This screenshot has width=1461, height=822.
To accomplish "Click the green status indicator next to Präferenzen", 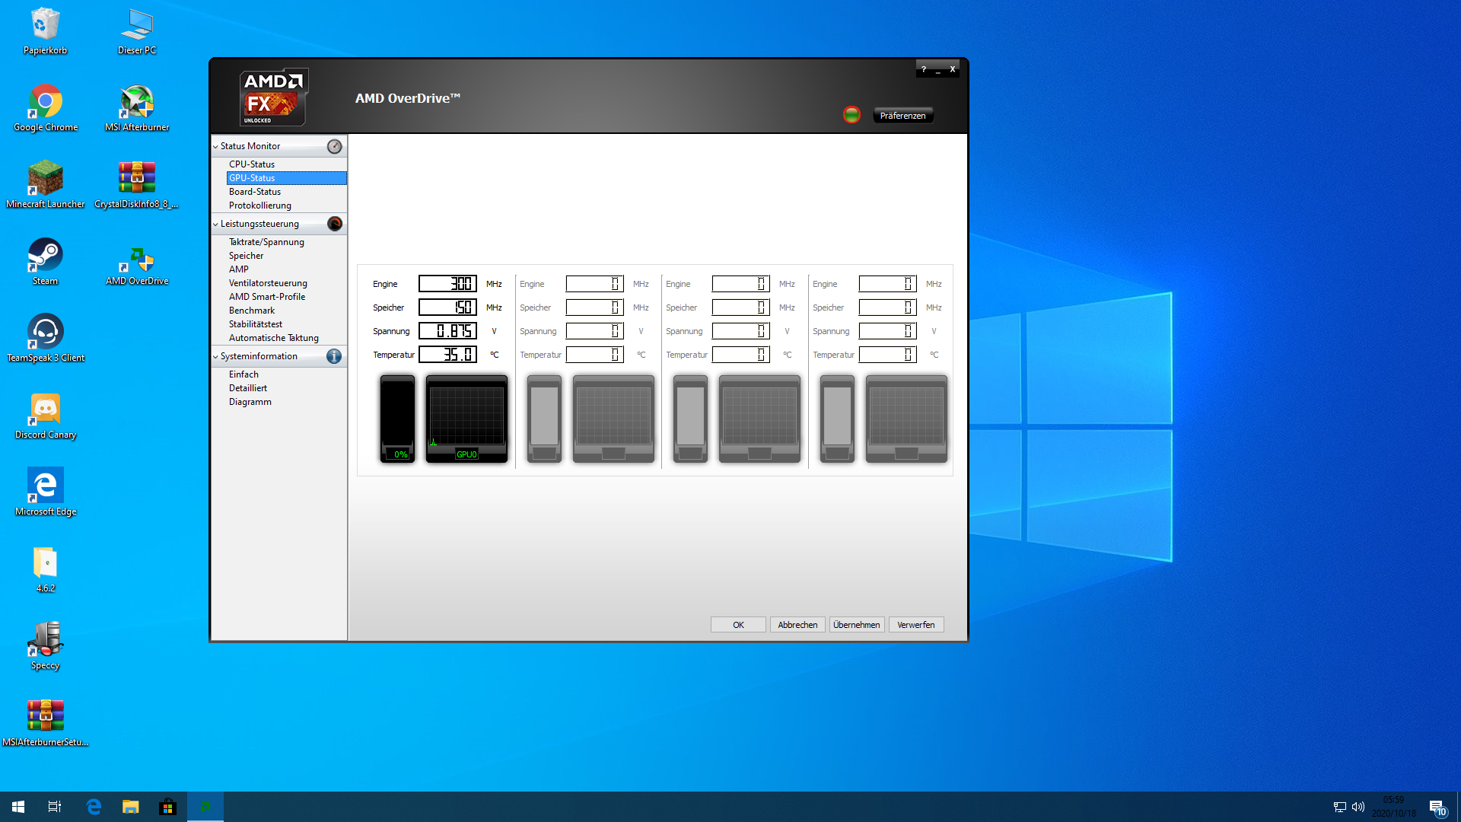I will coord(851,115).
